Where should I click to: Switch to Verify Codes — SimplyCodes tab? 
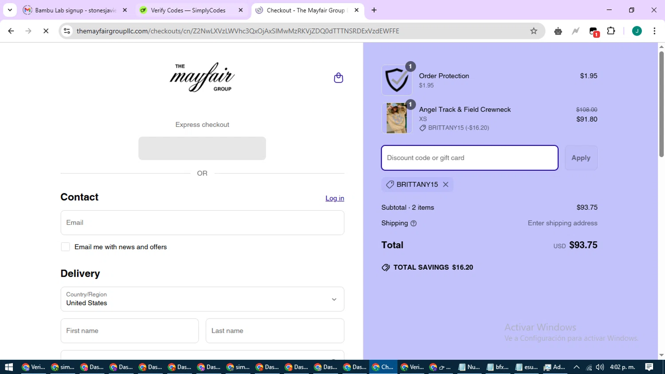(x=191, y=10)
